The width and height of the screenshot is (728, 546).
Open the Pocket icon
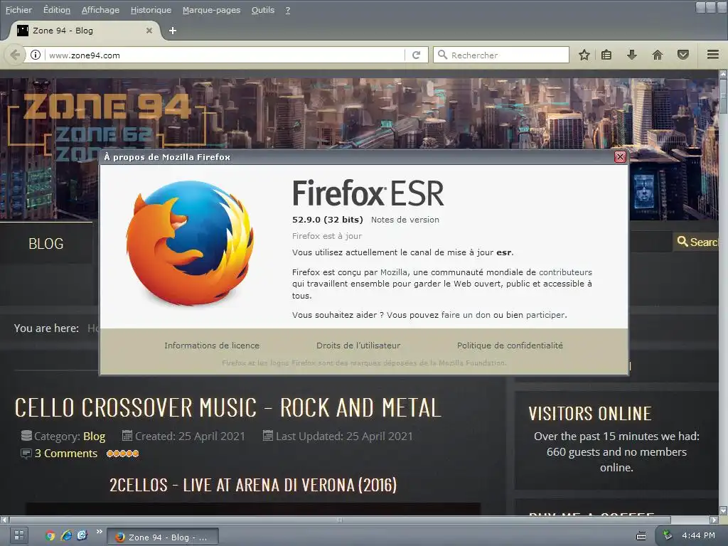(x=683, y=55)
